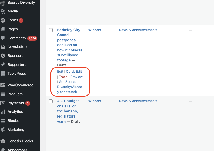Go to the Products menu
The height and width of the screenshot is (151, 214).
pyautogui.click(x=15, y=94)
